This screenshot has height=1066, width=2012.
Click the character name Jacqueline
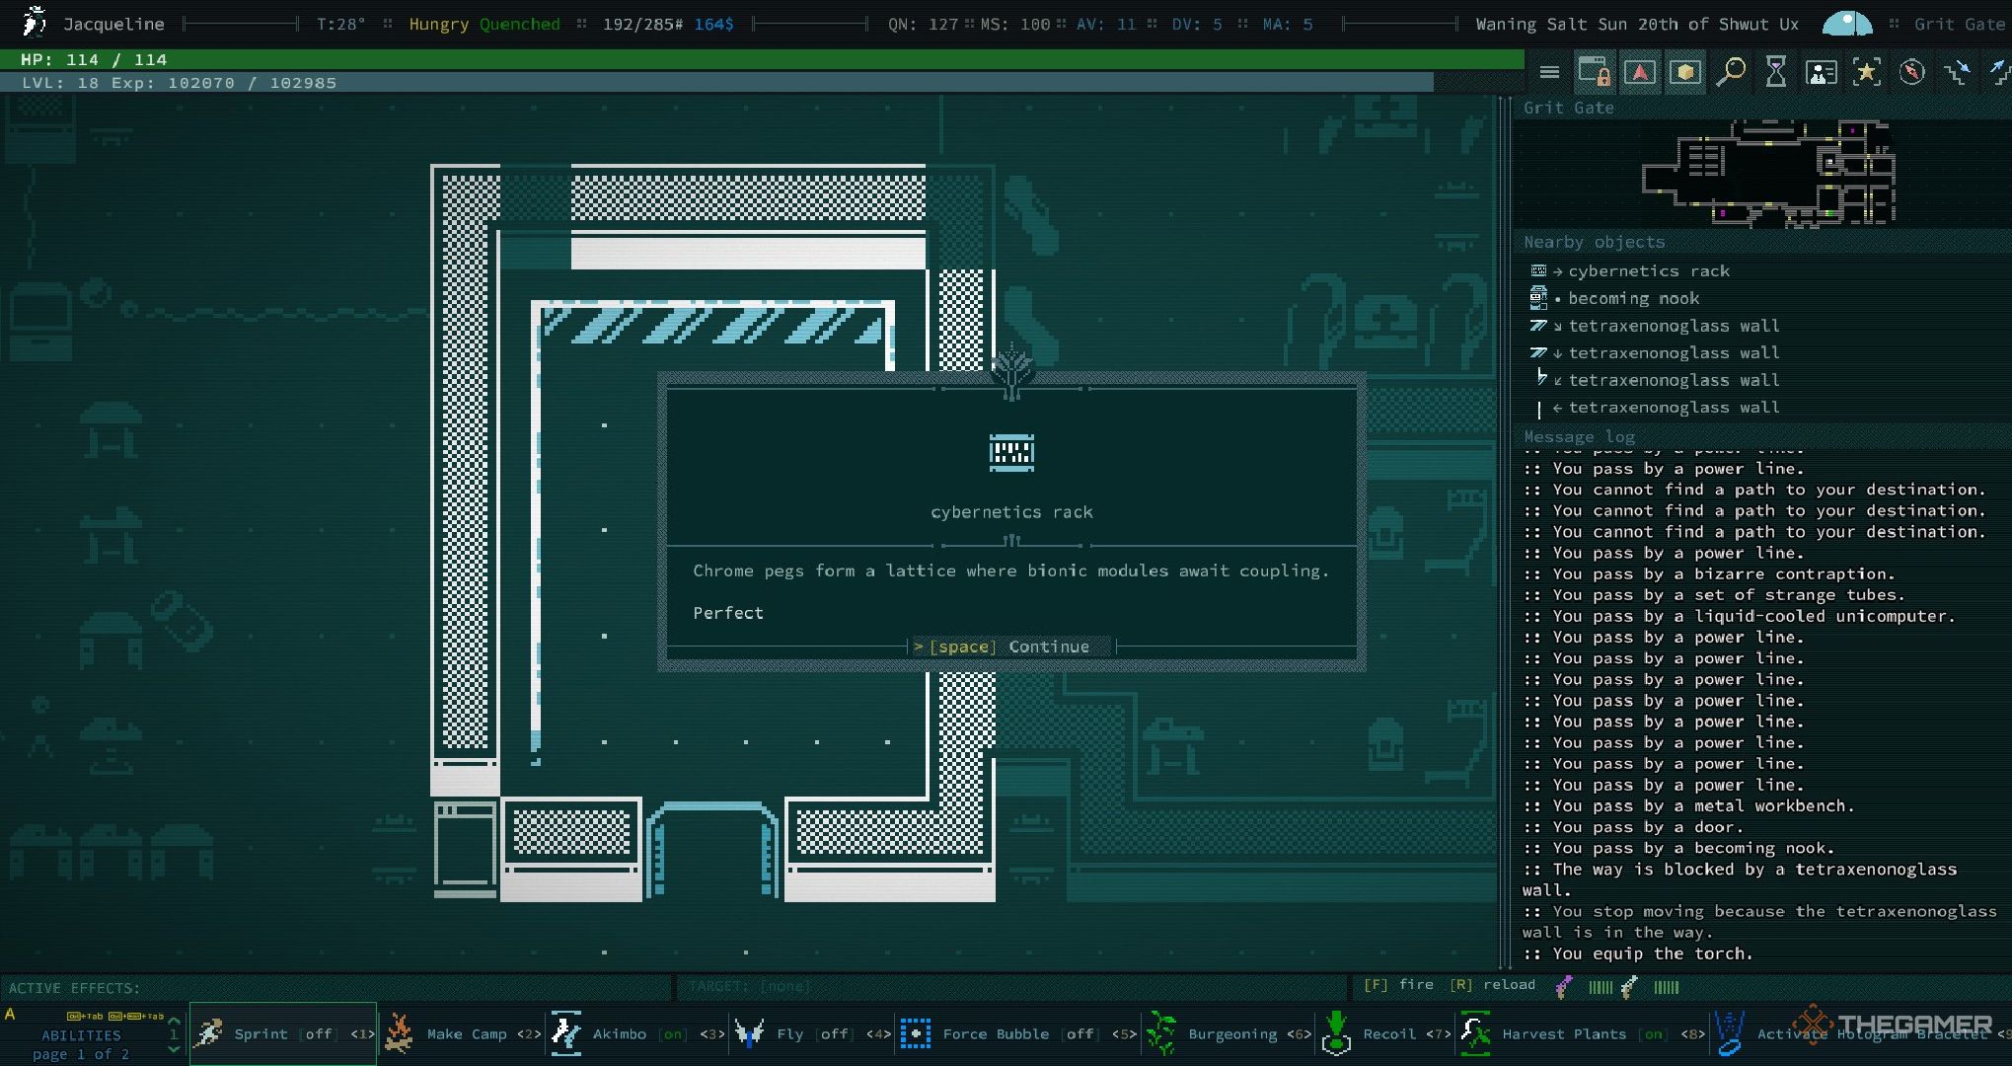(x=113, y=24)
